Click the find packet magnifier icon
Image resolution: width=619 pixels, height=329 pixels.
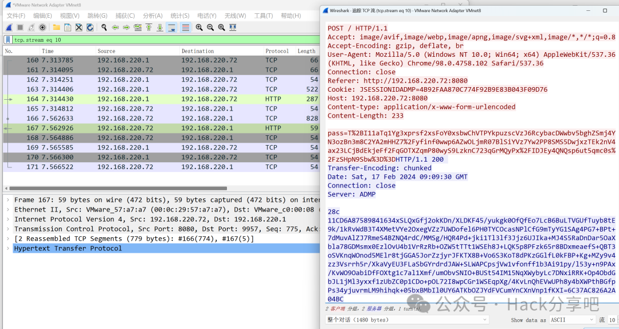[104, 28]
